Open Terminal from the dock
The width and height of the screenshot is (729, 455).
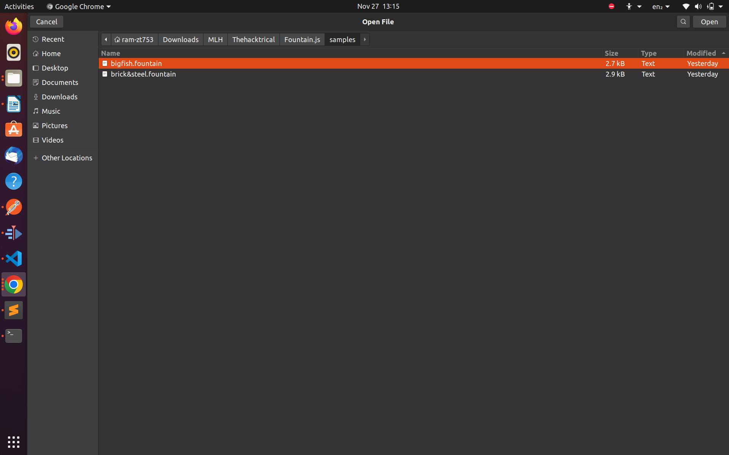[14, 336]
